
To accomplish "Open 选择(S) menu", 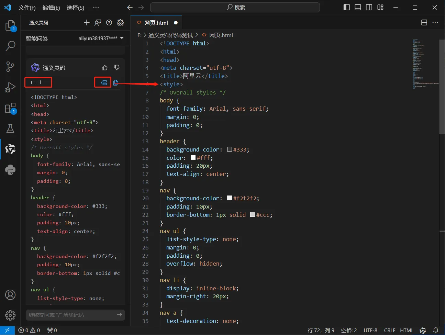I will (x=75, y=8).
